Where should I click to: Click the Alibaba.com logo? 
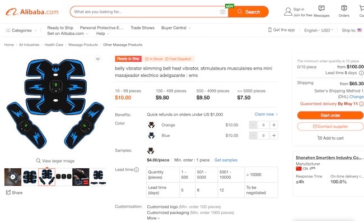(32, 12)
